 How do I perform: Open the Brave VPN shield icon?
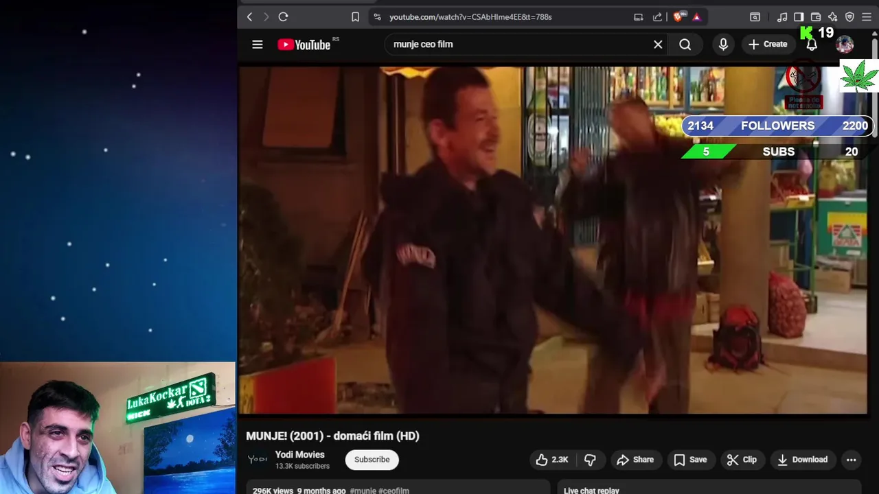[x=849, y=17]
